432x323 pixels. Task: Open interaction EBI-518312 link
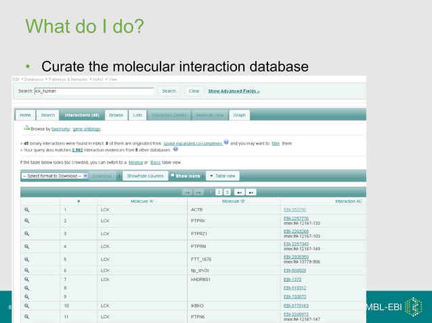tap(295, 288)
